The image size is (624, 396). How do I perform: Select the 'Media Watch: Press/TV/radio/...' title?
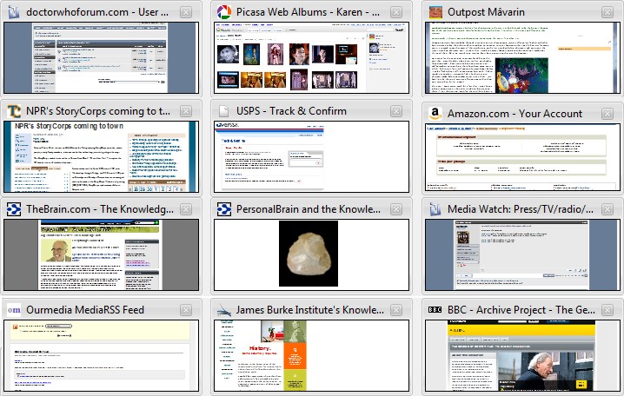520,209
